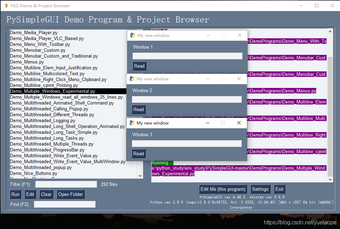Click the 292 files count label
Image resolution: width=340 pixels, height=229 pixels.
pyautogui.click(x=109, y=184)
